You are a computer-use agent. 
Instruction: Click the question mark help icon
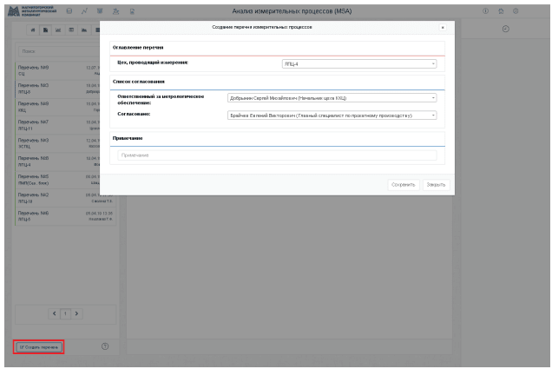[105, 346]
